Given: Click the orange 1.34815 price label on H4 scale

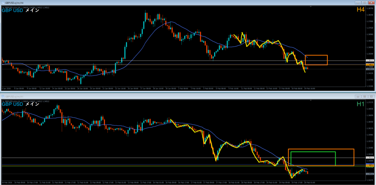Looking at the screenshot, I should tap(370, 65).
